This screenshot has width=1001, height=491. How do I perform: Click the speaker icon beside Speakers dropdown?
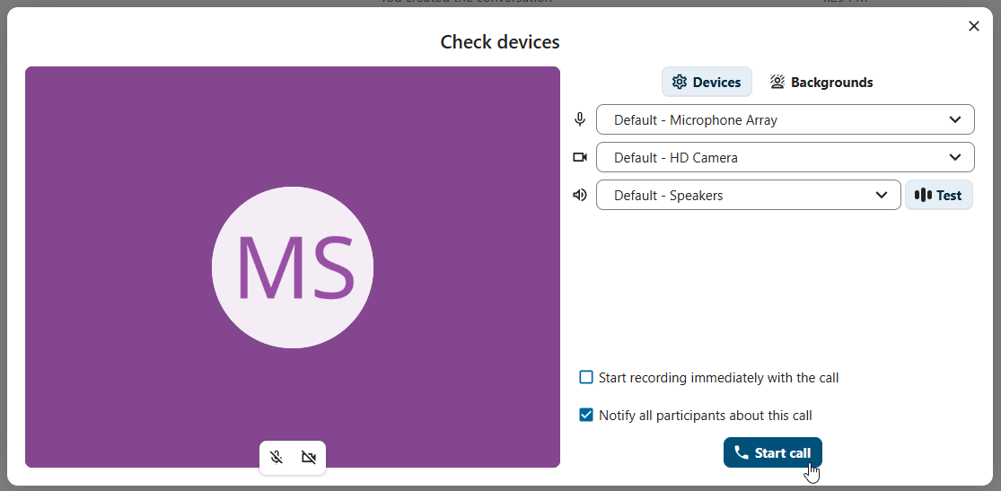coord(580,195)
